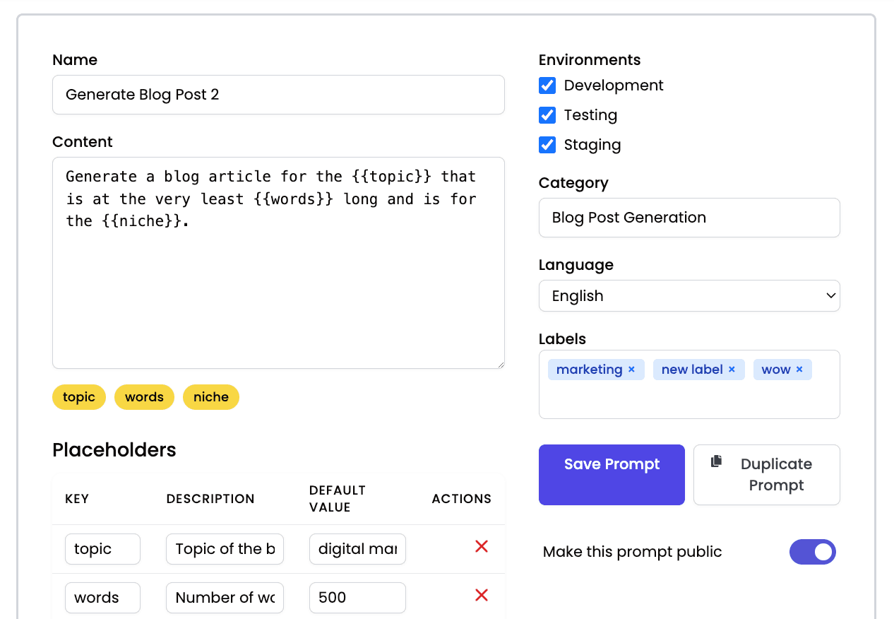Screen dimensions: 894x619
Task: Delete the topic placeholder row with the red X
Action: (481, 546)
